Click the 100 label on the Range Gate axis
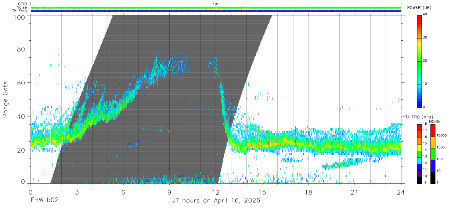 tap(19, 17)
